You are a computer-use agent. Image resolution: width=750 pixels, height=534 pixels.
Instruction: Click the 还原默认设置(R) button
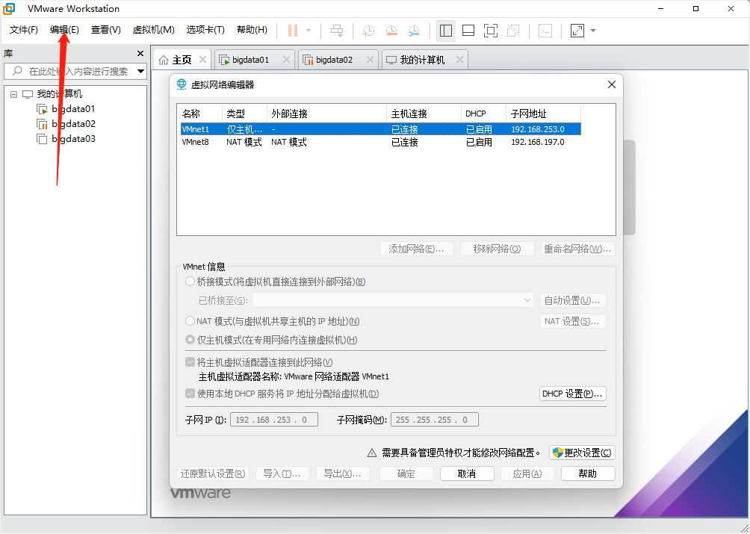214,474
